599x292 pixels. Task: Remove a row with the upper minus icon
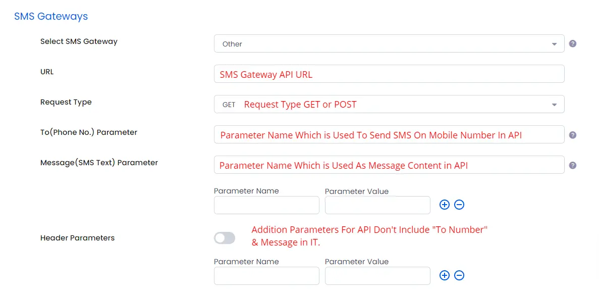[459, 205]
